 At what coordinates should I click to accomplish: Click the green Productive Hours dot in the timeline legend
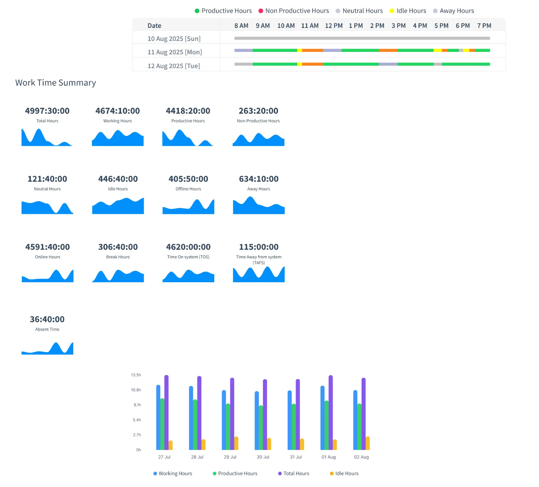[197, 11]
